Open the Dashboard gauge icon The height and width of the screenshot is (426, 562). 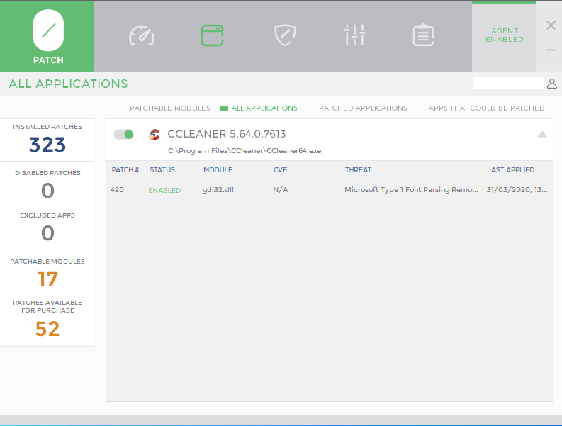click(x=142, y=35)
